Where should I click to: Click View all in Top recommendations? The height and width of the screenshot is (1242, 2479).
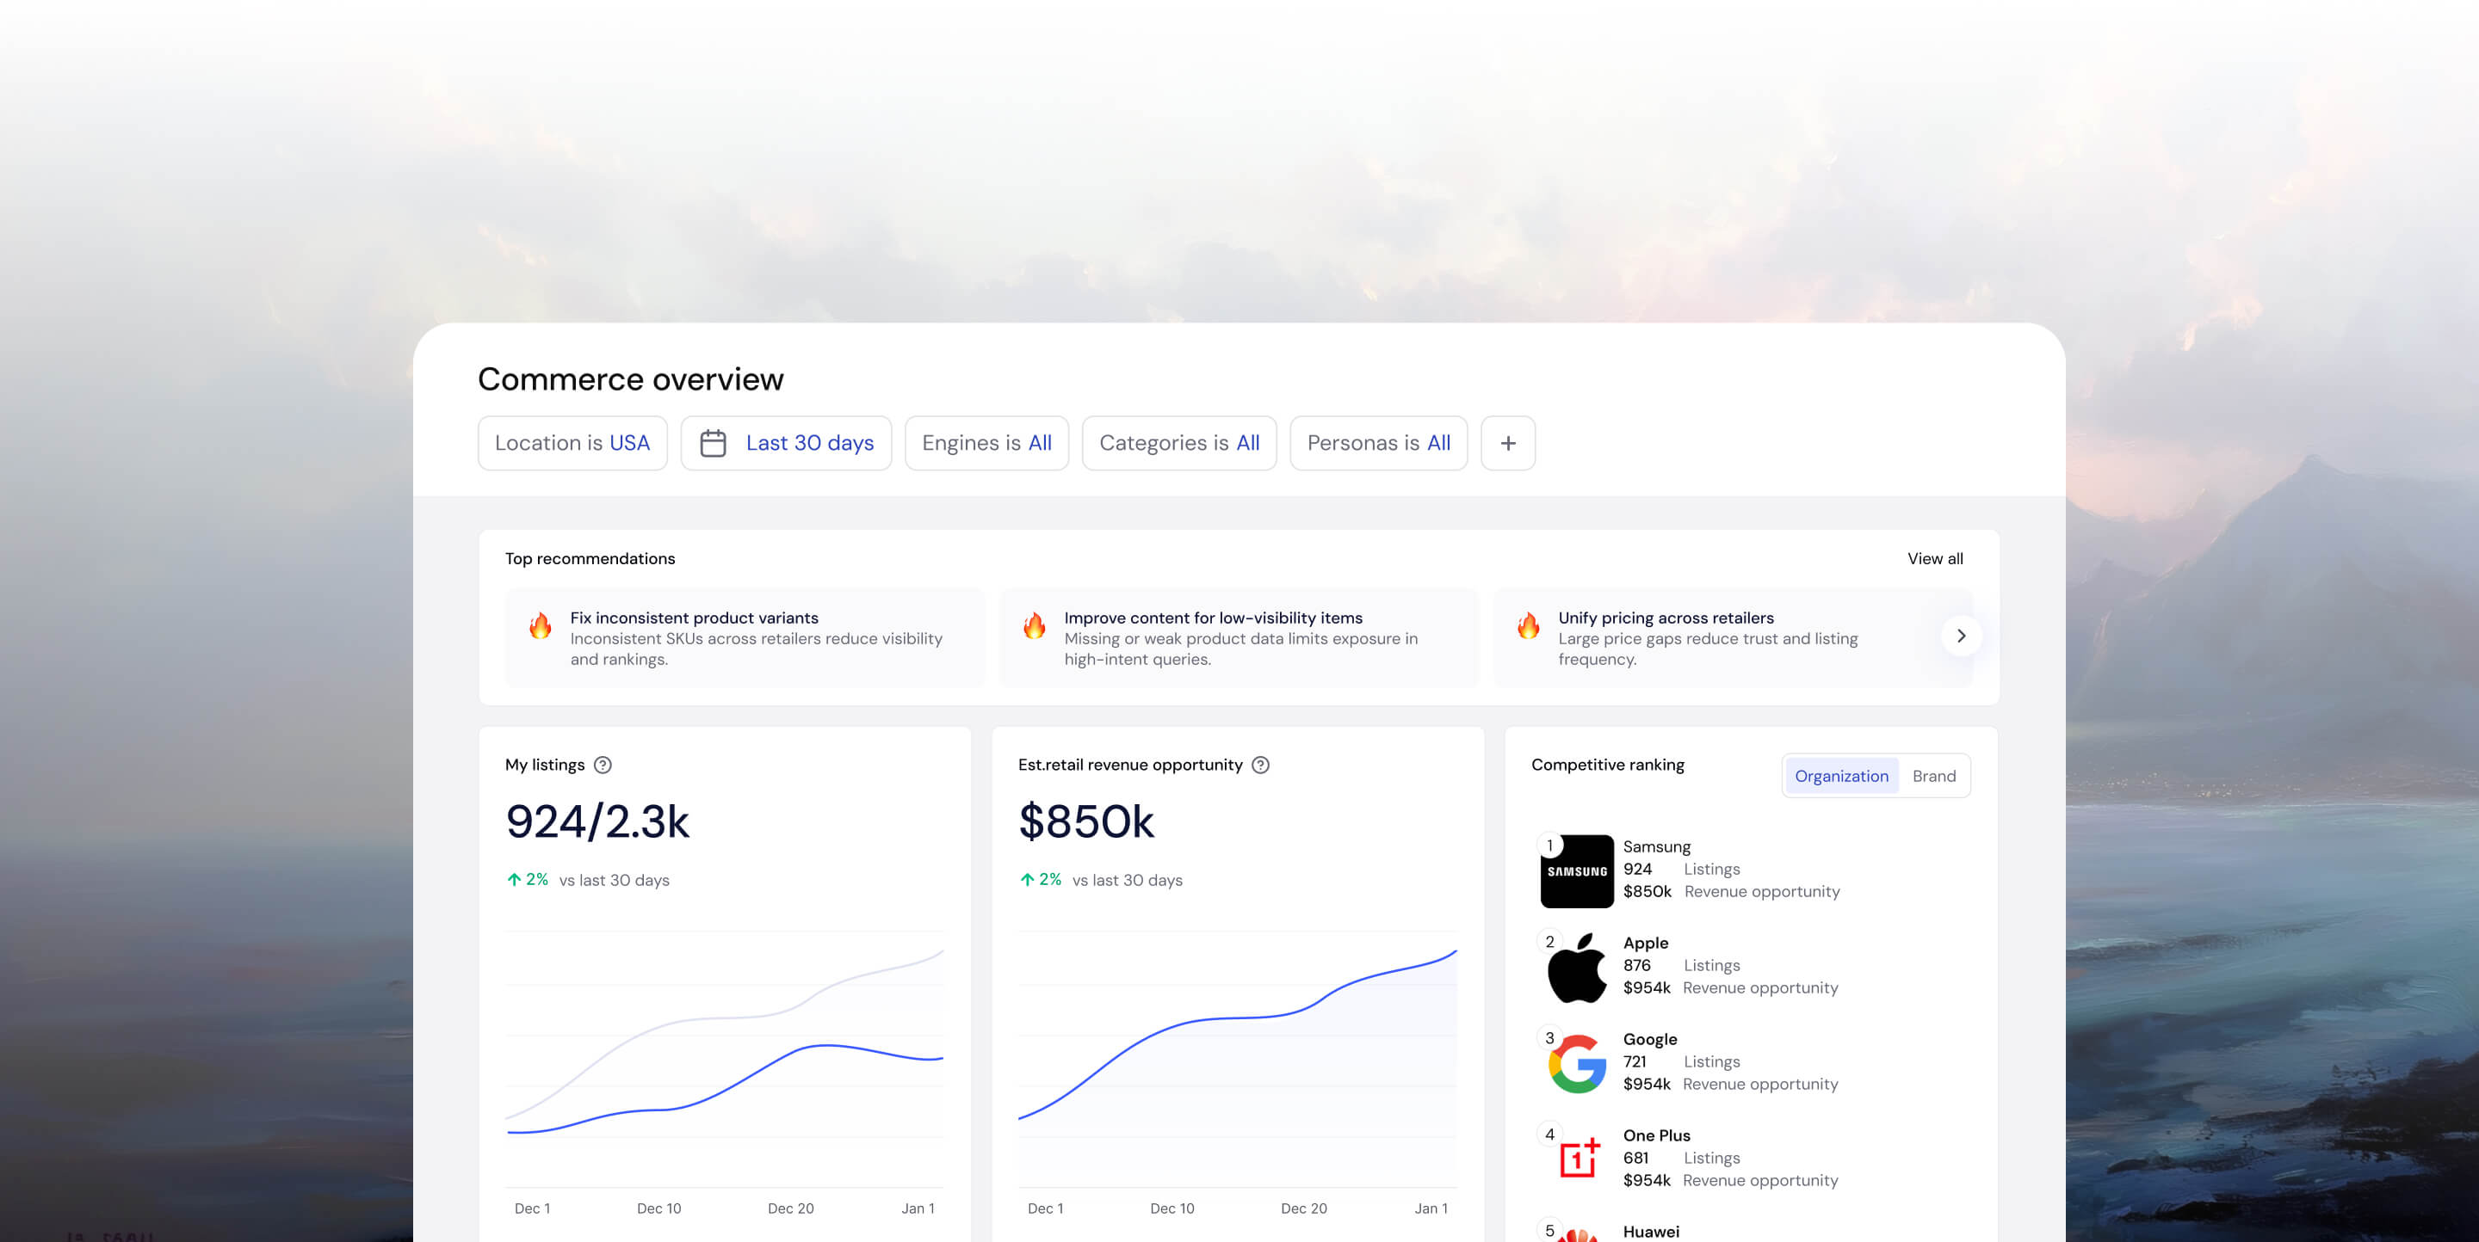[x=1935, y=558]
